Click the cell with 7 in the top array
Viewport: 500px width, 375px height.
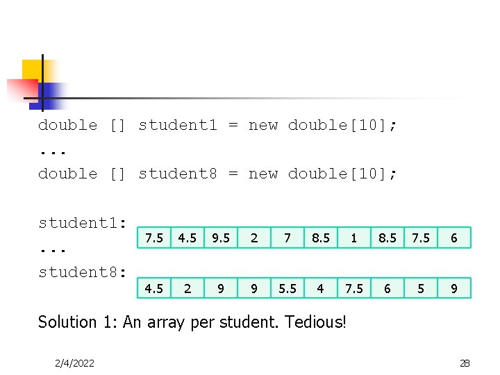[x=287, y=238]
